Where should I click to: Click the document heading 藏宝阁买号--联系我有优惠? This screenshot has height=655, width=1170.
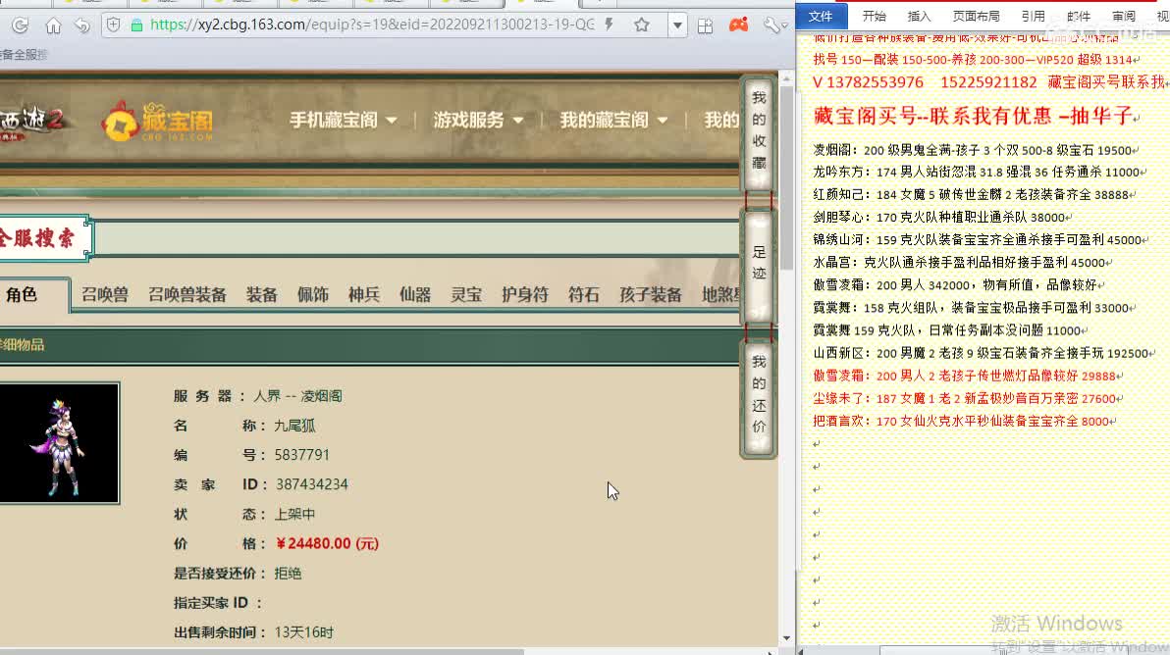point(931,117)
